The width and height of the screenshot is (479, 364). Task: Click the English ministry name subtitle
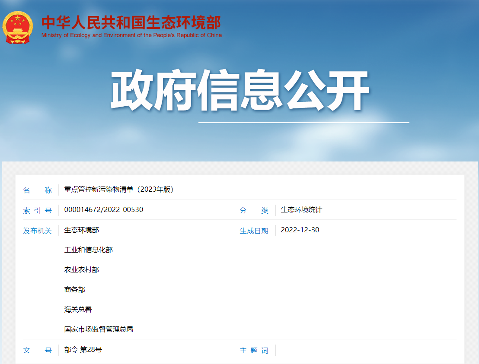click(x=131, y=35)
